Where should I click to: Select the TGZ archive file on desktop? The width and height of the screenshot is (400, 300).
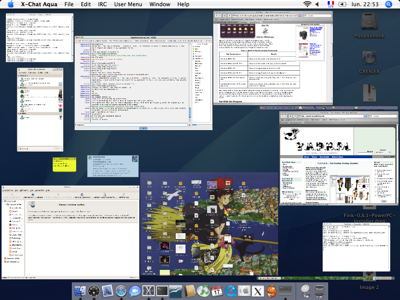pos(369,93)
